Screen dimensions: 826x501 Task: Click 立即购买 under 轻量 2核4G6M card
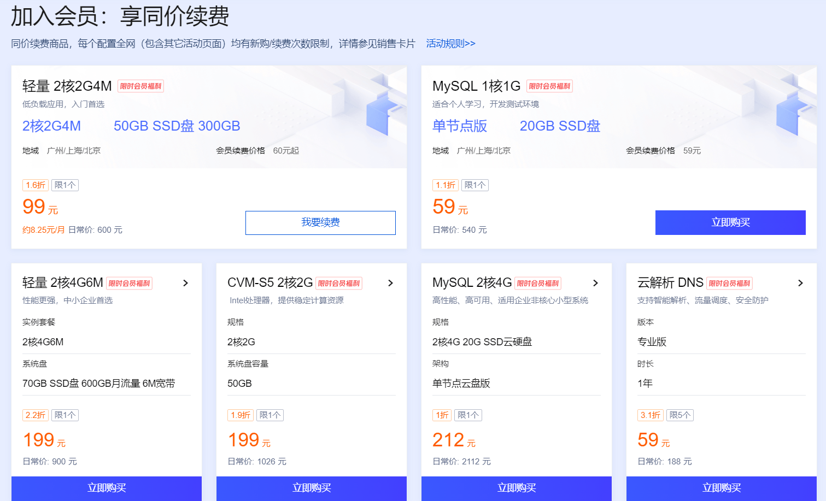107,488
